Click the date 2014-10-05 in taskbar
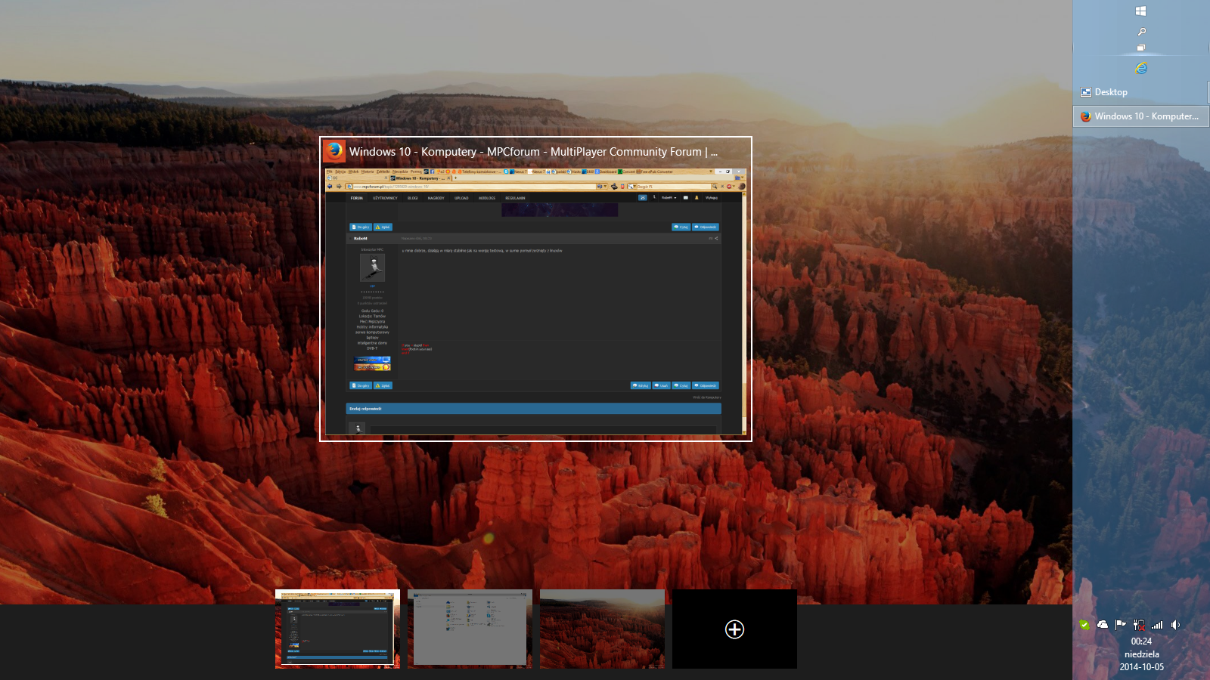The height and width of the screenshot is (680, 1210). pos(1141,667)
